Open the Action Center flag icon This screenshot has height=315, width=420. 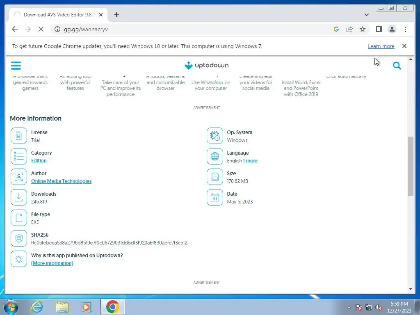(x=358, y=308)
